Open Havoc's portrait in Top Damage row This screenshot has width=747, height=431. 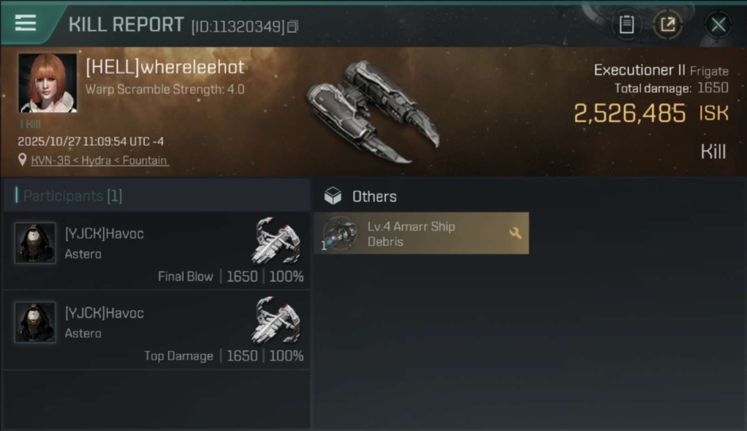tap(35, 322)
